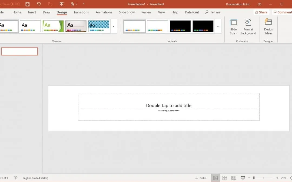Open Design Ideas
Screen dimensions: 292x182
pyautogui.click(x=268, y=27)
